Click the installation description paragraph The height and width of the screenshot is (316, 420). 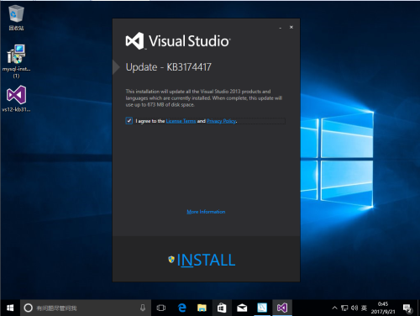point(204,98)
